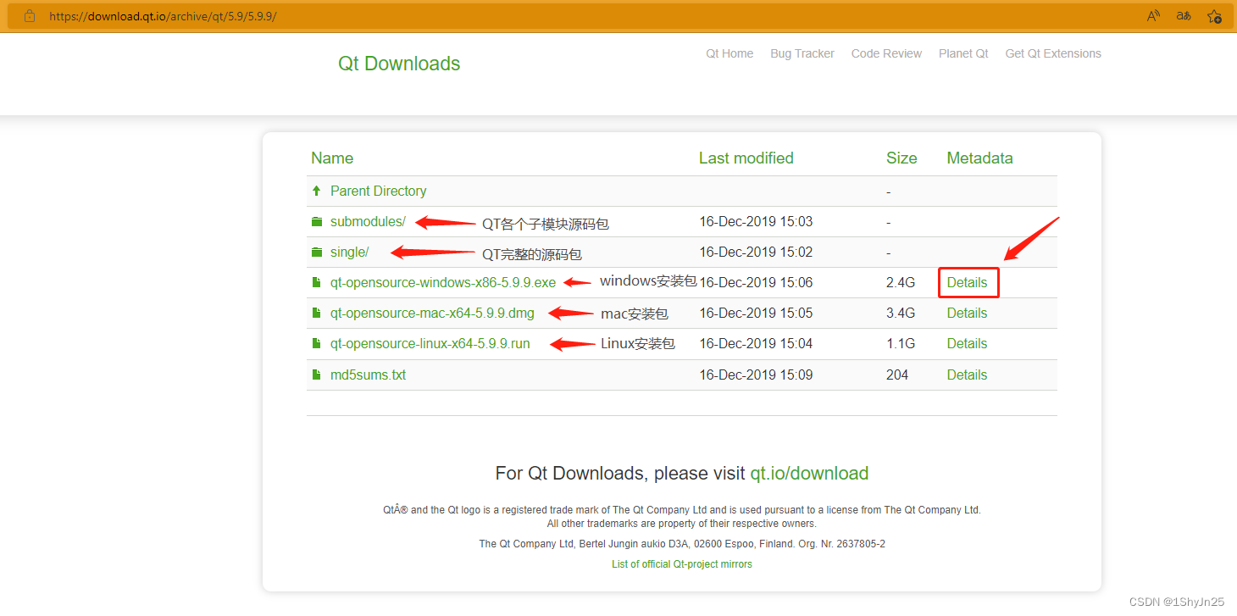Open the read aloud icon in address bar
Viewport: 1237px width, 616px height.
[x=1153, y=16]
